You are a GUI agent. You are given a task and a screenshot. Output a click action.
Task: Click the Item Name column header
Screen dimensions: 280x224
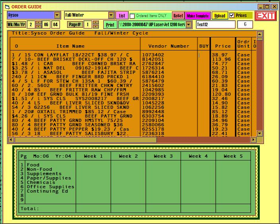[71, 46]
